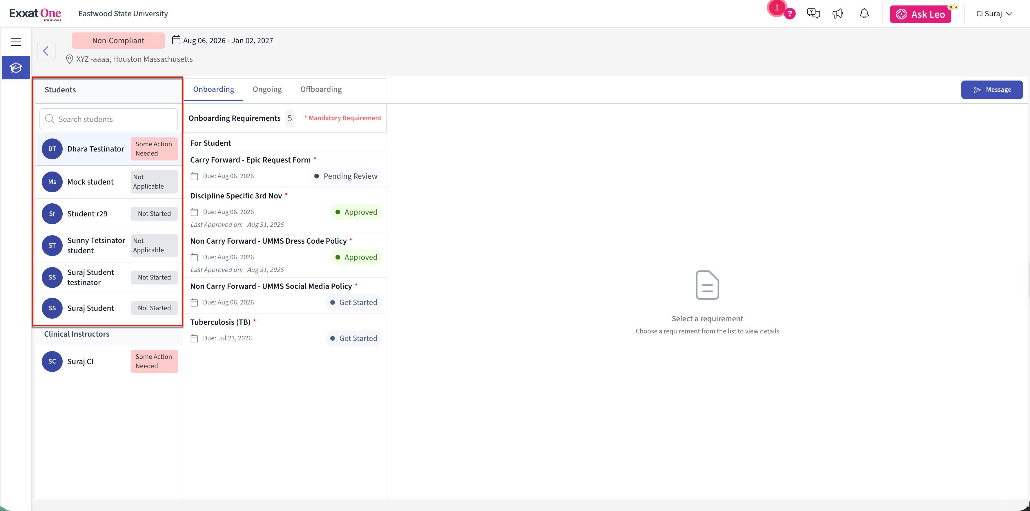Viewport: 1030px width, 511px height.
Task: Expand the CI Suraj user menu
Action: click(x=994, y=14)
